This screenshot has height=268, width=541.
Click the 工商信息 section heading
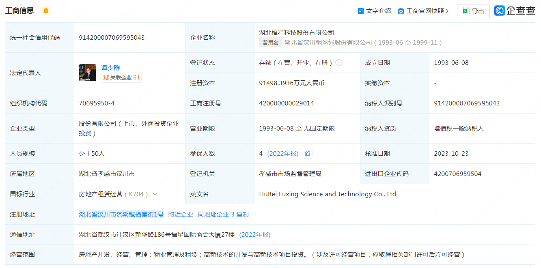(x=19, y=11)
